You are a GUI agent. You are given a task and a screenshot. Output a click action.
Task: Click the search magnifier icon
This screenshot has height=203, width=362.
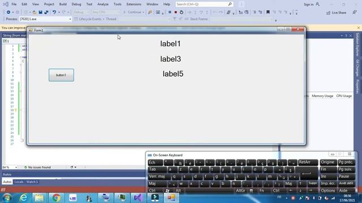point(230,4)
